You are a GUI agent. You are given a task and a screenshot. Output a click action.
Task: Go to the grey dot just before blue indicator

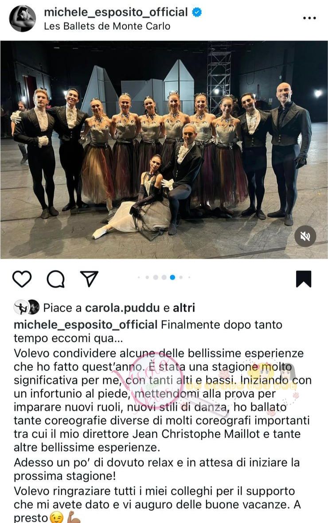coord(164,277)
